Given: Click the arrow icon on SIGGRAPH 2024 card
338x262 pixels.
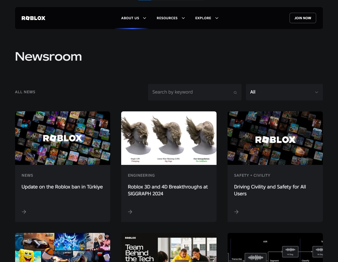Looking at the screenshot, I should pyautogui.click(x=130, y=212).
